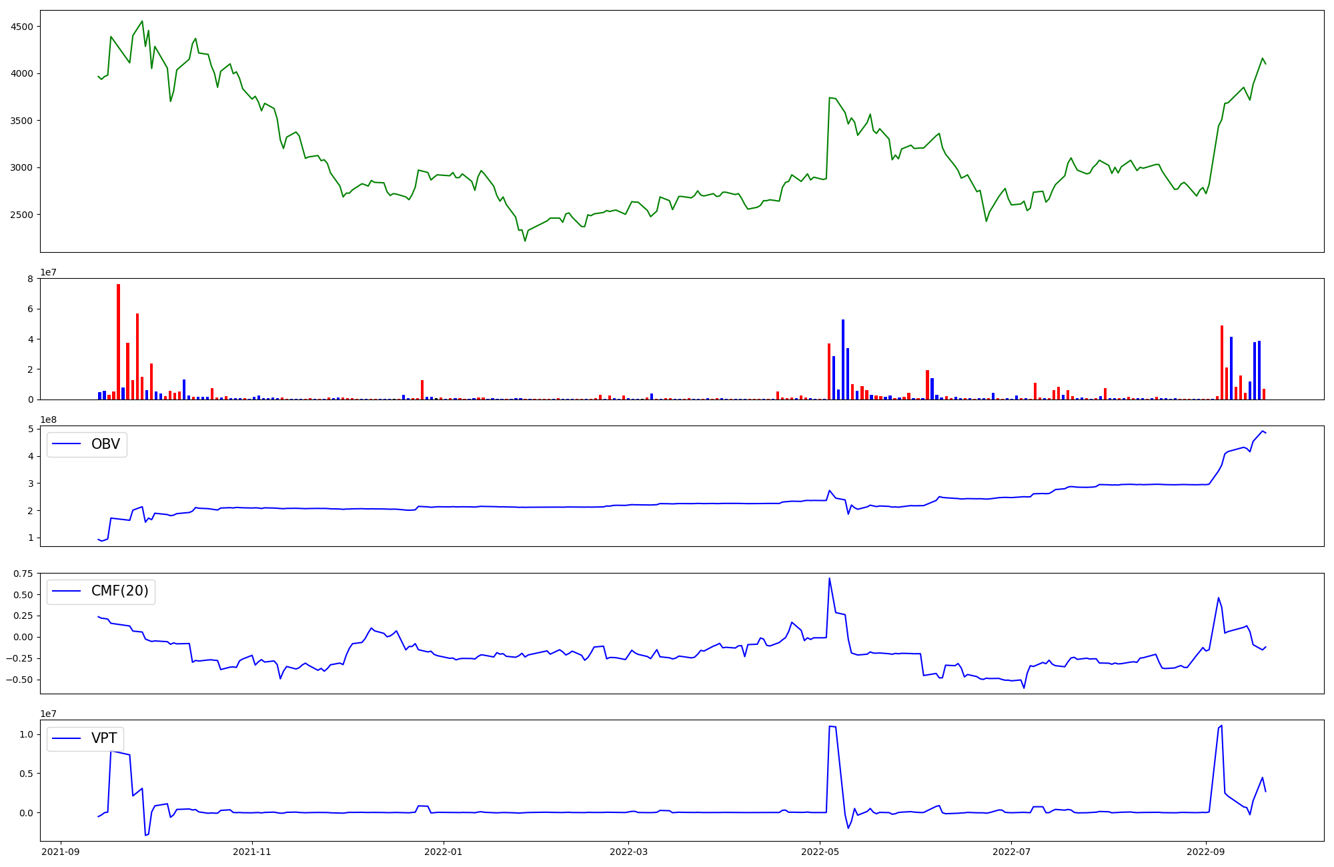Select the 2022-07 x-axis date label
1334x867 pixels.
1011,852
